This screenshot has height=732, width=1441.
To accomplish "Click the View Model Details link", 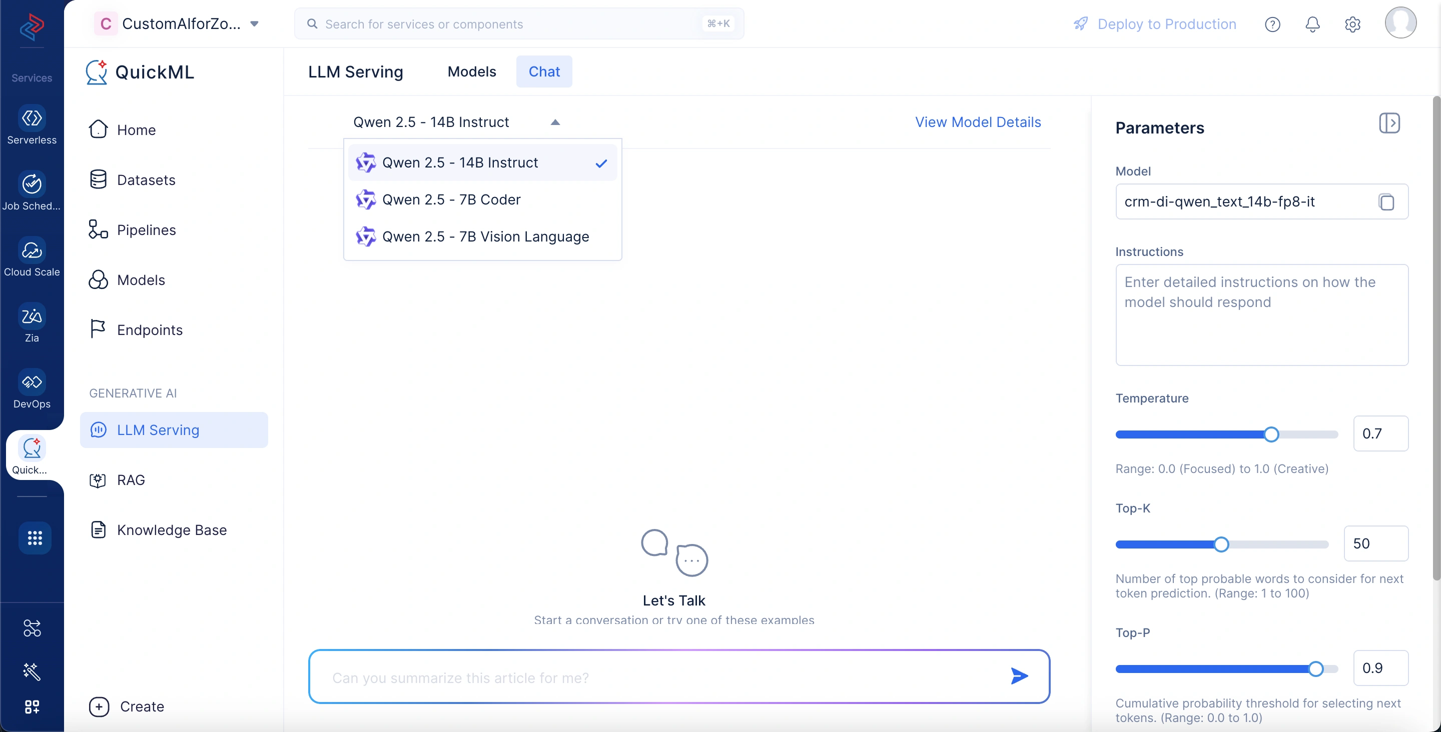I will tap(977, 122).
